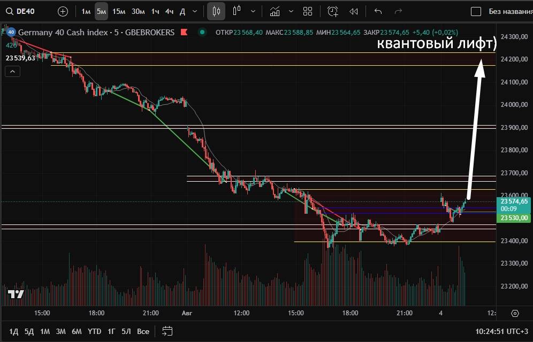
Task: Expand the indicator templates dropdown arrow
Action: click(x=291, y=11)
